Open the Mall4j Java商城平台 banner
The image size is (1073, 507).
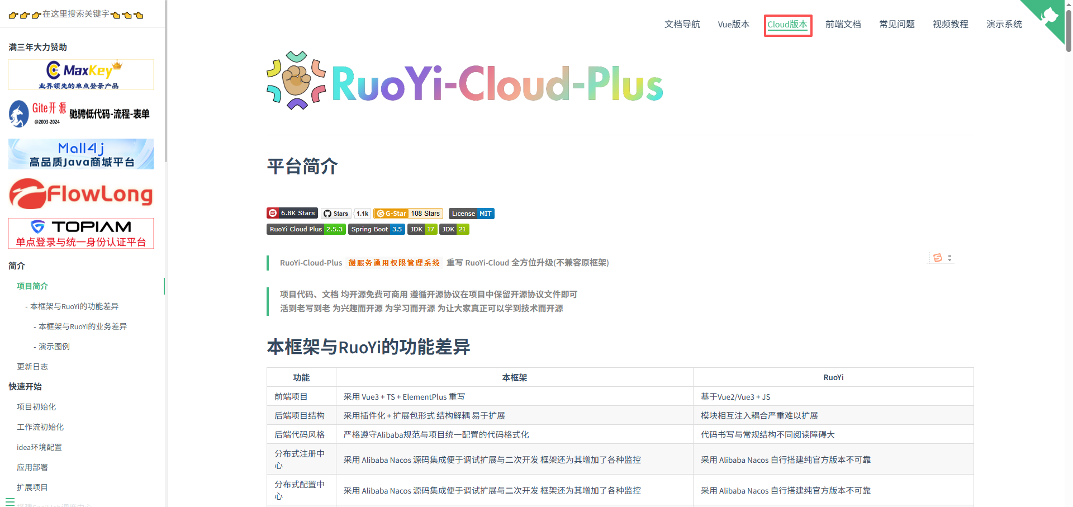pos(81,154)
